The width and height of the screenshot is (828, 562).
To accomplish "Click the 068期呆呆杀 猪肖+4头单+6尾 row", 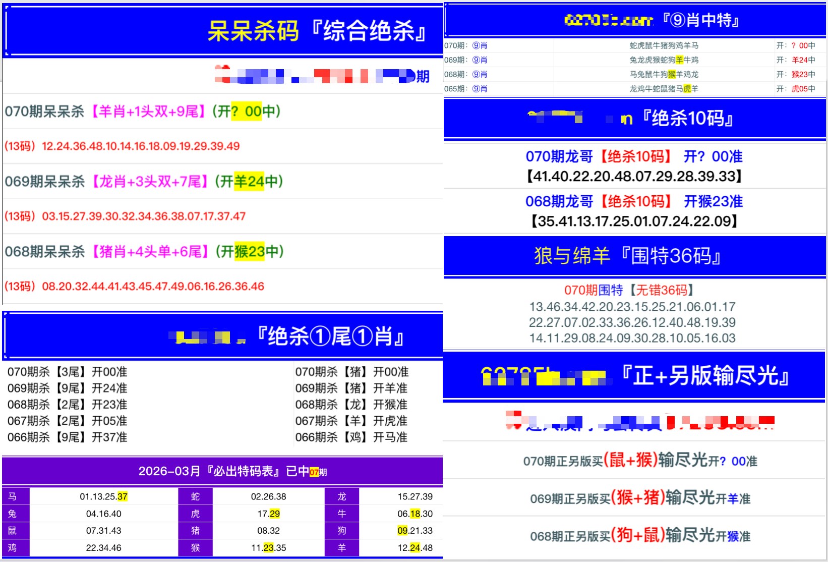I will (144, 252).
